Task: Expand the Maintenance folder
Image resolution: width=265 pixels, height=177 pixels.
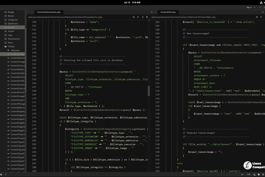Action: [x=14, y=40]
